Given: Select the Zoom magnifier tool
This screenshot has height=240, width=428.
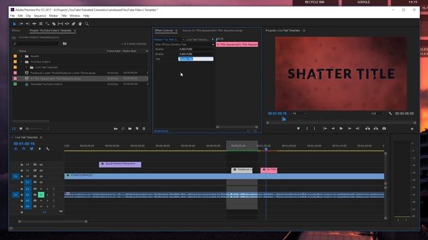Looking at the screenshot, I should point(86,24).
